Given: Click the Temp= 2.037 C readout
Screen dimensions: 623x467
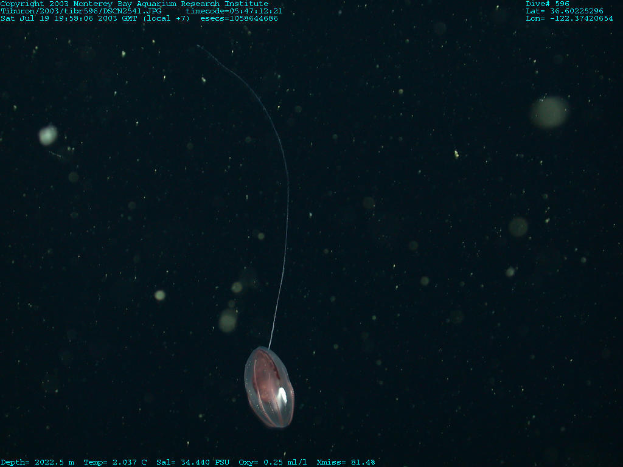Looking at the screenshot, I should (115, 463).
